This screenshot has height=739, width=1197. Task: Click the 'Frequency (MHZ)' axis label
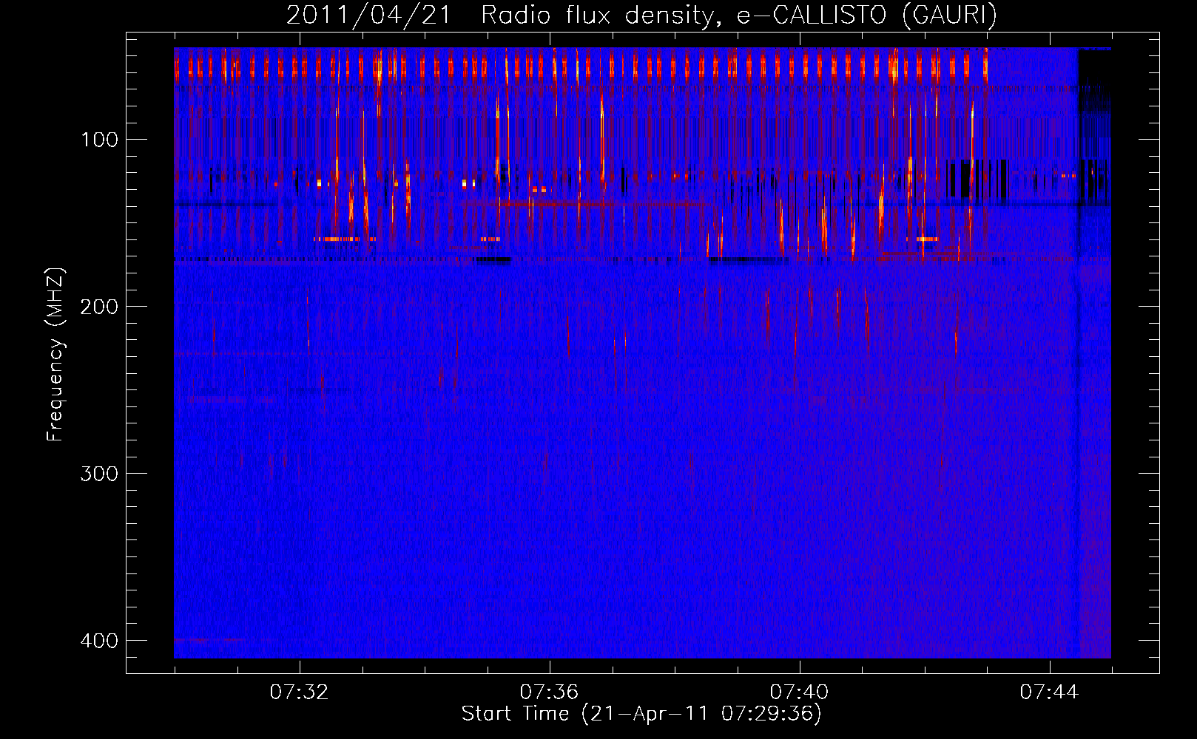click(55, 355)
